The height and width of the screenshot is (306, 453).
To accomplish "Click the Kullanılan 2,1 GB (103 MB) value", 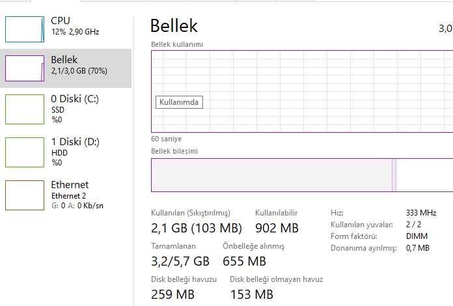I will (x=196, y=228).
